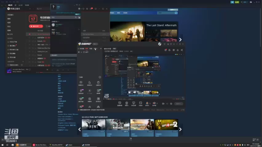Viewport: 262px width, 147px height.
Task: Open first toolbox tool in top row
Action: pos(81,83)
